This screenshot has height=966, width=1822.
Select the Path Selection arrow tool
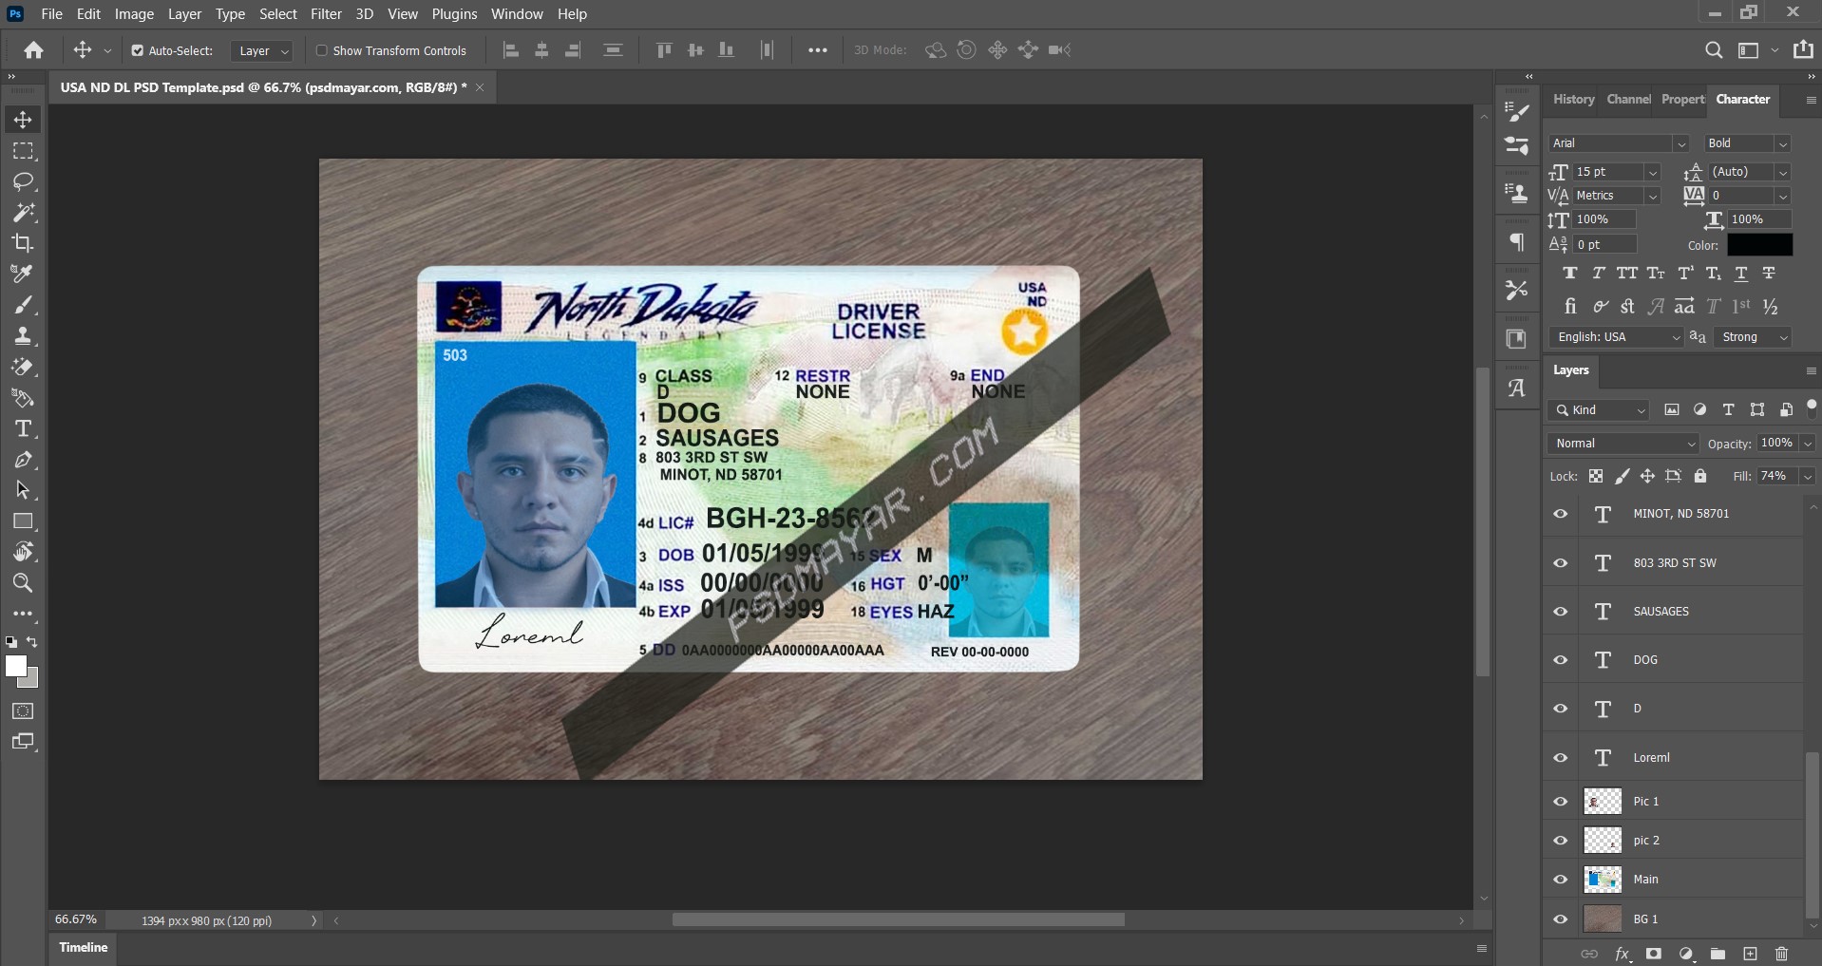pos(23,490)
